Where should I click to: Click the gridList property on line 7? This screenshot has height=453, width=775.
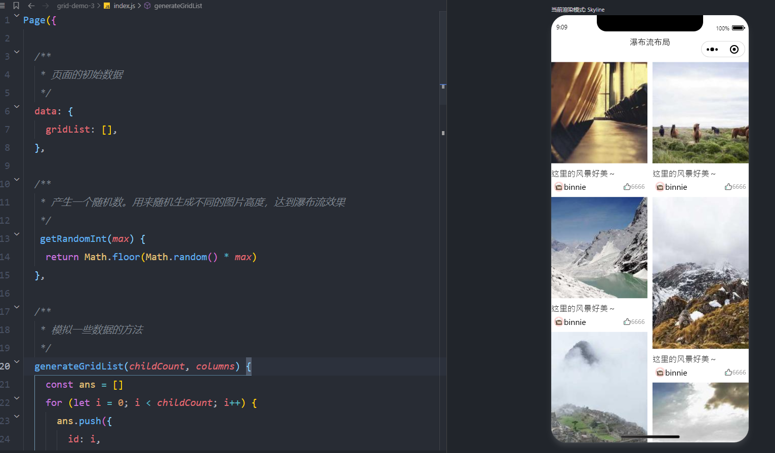[68, 130]
